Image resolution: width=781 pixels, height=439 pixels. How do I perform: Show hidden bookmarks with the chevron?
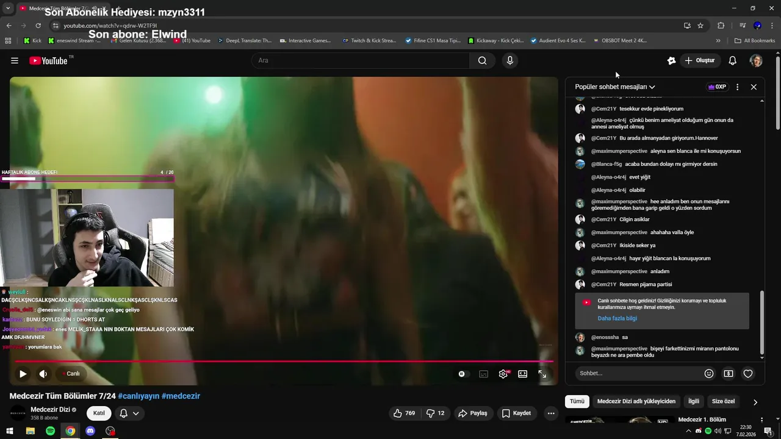(x=718, y=41)
